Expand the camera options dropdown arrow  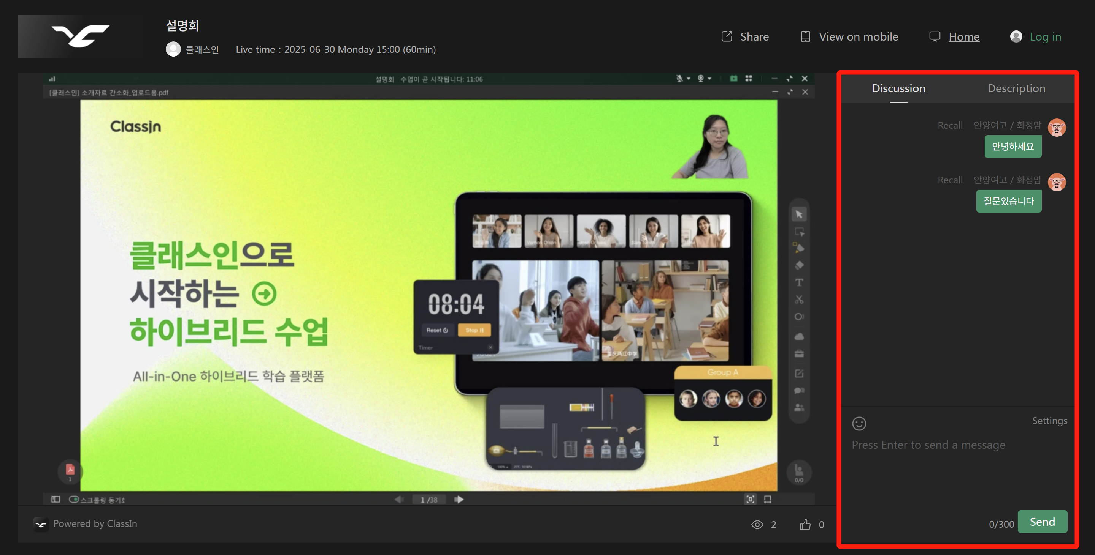tap(709, 79)
